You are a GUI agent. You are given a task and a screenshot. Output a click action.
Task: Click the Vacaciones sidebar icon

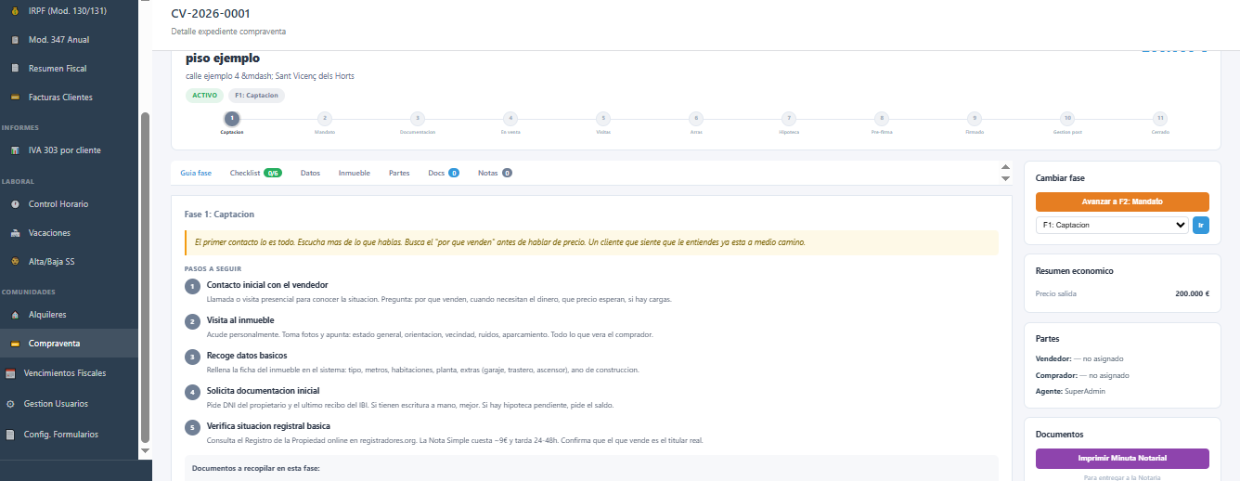[16, 233]
